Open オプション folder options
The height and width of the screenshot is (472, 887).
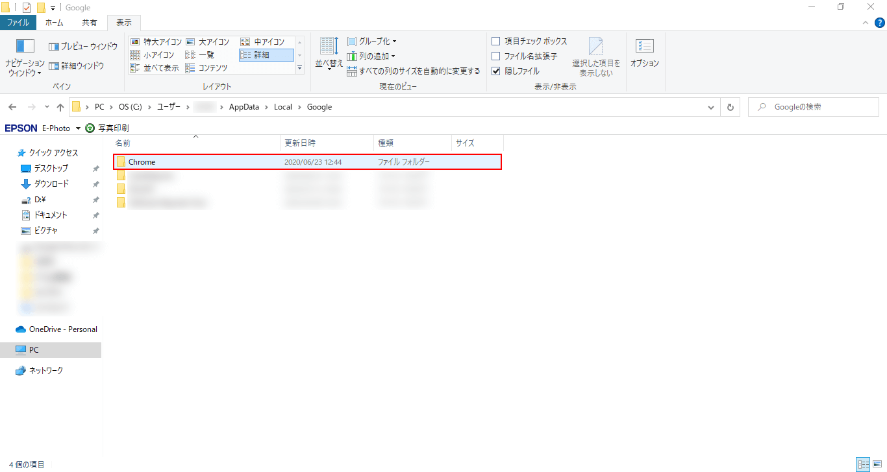click(x=645, y=53)
